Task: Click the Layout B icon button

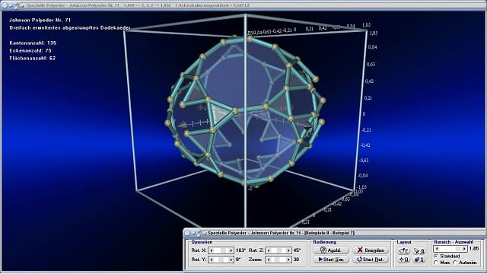Action: pyautogui.click(x=419, y=250)
